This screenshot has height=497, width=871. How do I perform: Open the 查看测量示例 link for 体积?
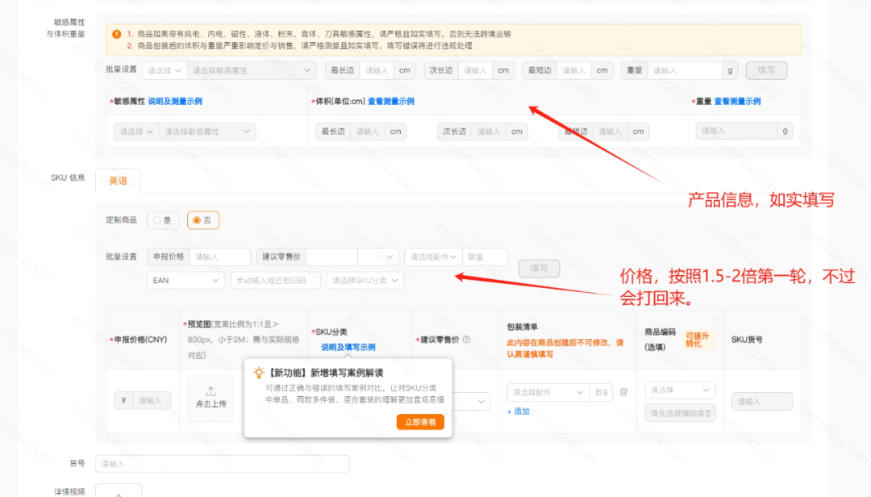click(x=390, y=102)
